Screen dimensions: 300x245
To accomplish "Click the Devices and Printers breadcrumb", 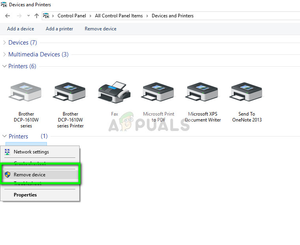I will pyautogui.click(x=173, y=16).
